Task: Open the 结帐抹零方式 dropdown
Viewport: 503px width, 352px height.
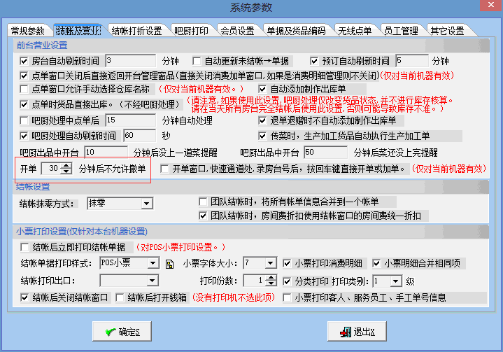Action: [x=146, y=204]
